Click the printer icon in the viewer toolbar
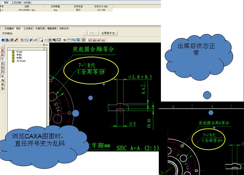Viewport: 244px width, 175px height. tap(12, 40)
